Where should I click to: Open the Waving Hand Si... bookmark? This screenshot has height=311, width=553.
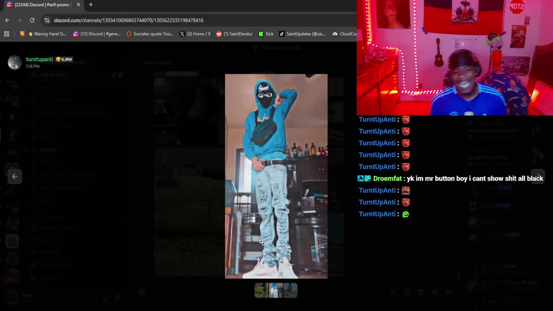(x=43, y=34)
